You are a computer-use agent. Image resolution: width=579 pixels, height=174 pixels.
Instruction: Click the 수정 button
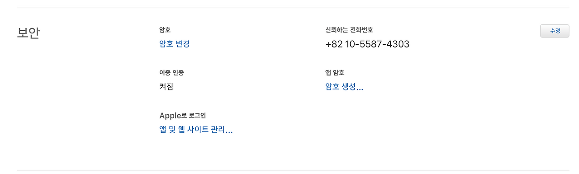555,31
